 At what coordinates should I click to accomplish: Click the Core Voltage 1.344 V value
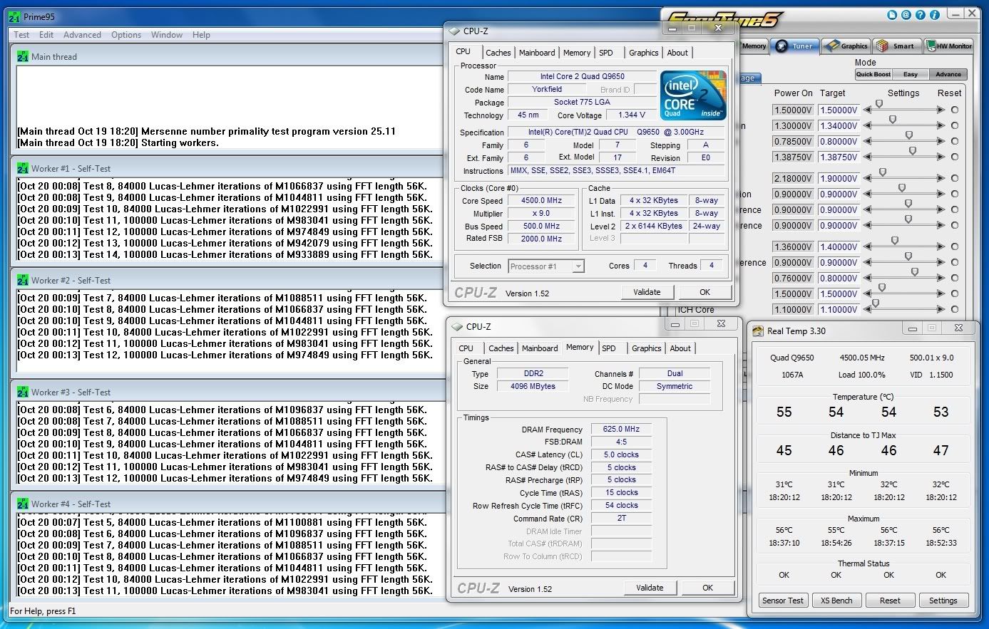632,115
